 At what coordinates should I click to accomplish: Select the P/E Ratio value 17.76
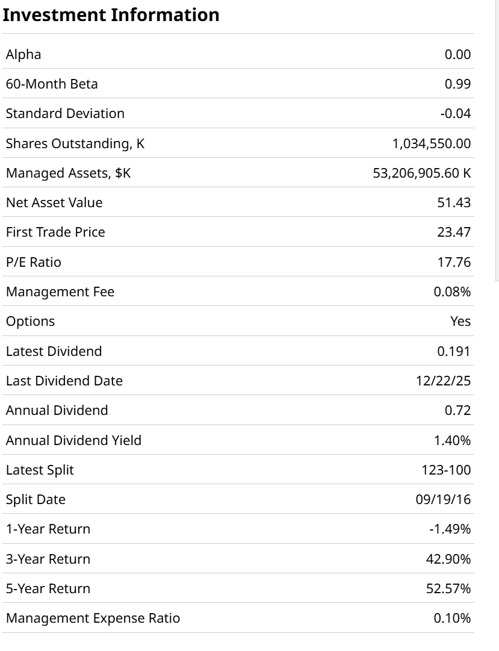(x=454, y=263)
